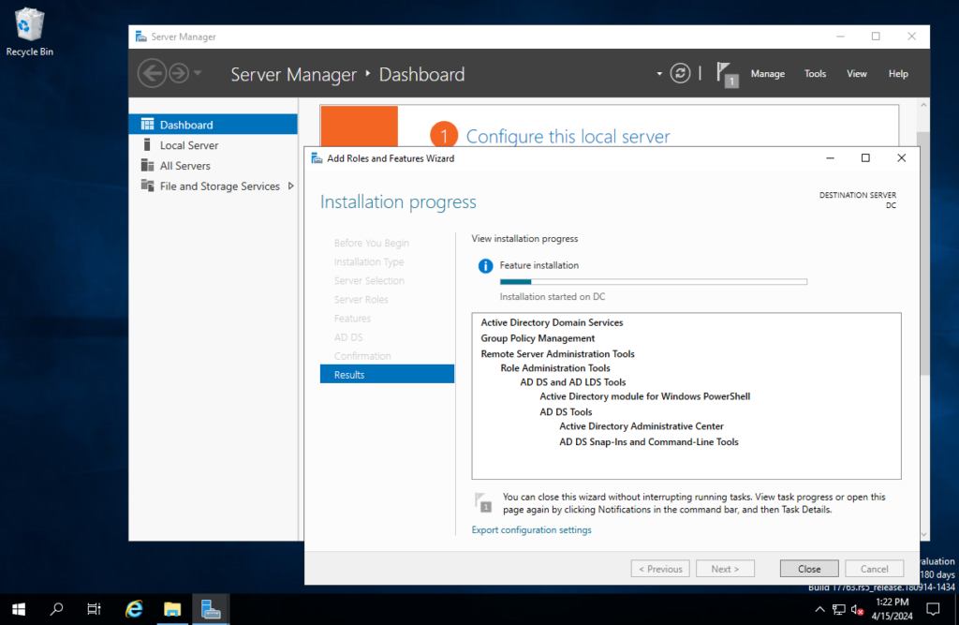Open the Recycle Bin desktop icon

(x=29, y=32)
